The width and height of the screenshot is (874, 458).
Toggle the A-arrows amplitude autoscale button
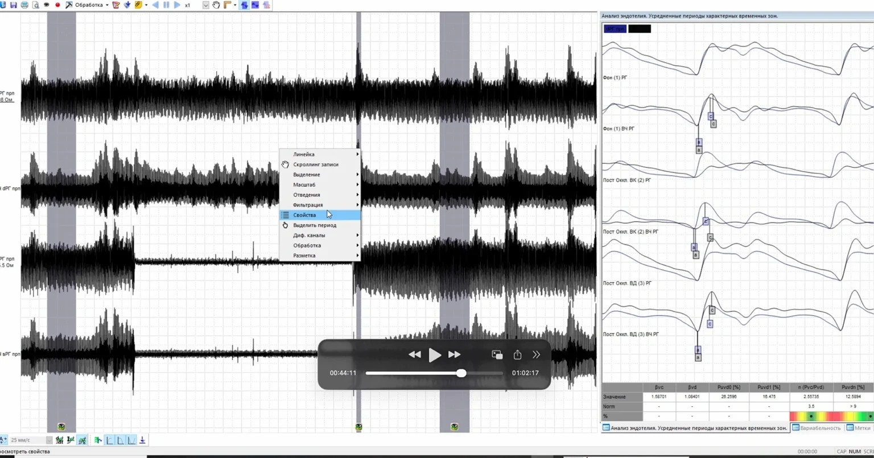coord(3,440)
